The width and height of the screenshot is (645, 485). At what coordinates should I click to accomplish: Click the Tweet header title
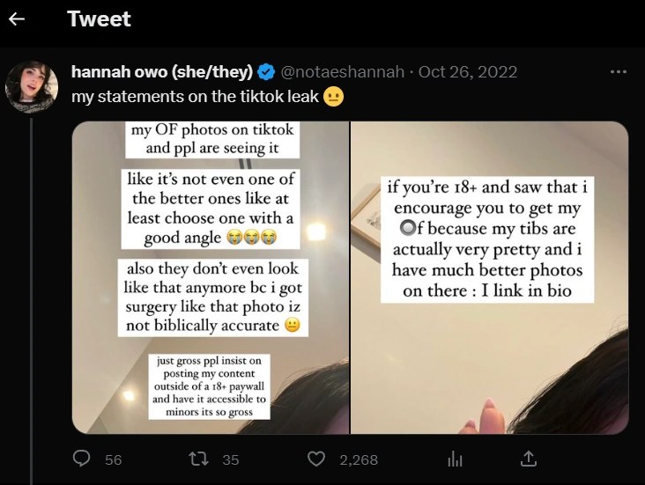point(99,18)
